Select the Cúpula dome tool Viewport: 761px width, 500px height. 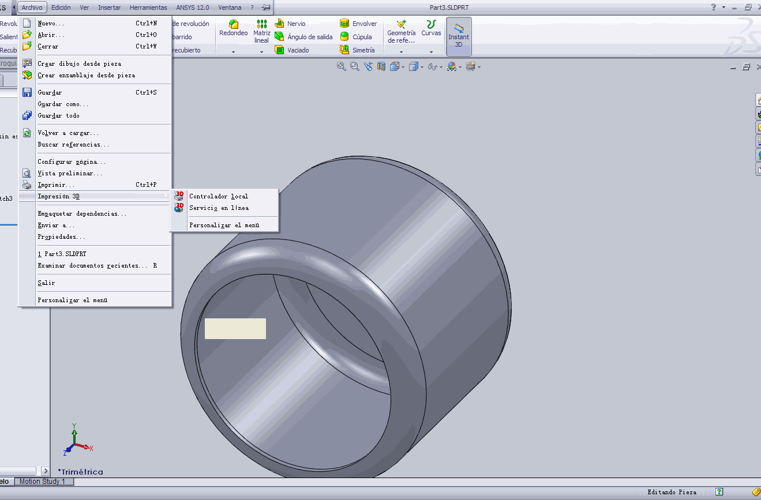point(356,37)
